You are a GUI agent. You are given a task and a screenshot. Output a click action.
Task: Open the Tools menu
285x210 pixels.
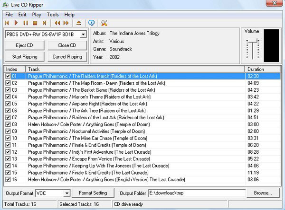[53, 15]
